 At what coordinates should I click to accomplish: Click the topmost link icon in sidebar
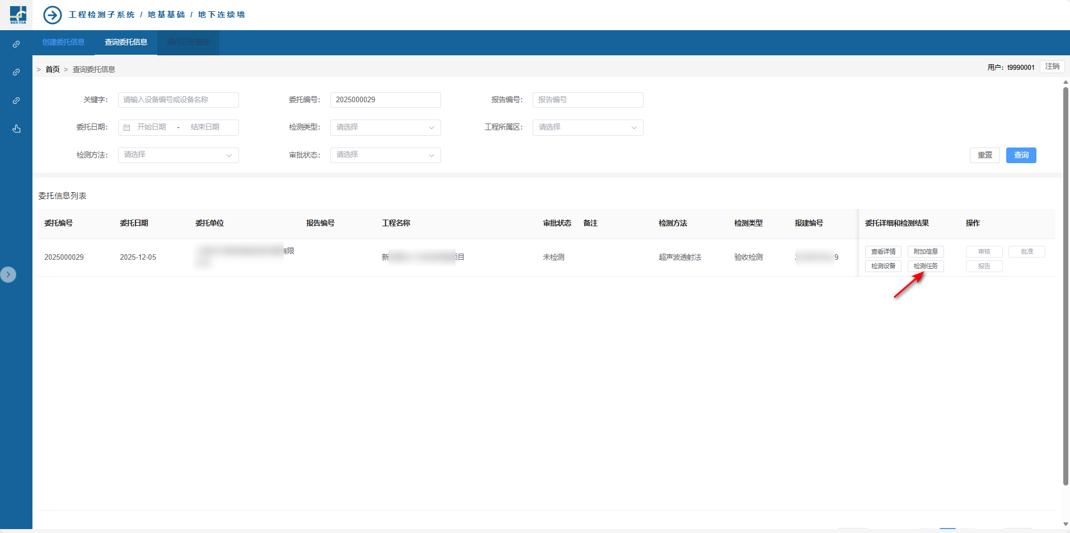click(x=16, y=44)
